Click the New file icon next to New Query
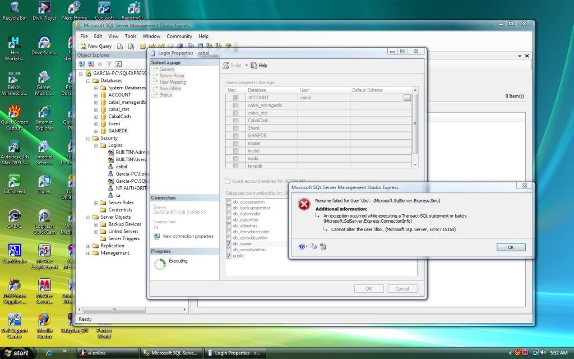 tap(120, 46)
